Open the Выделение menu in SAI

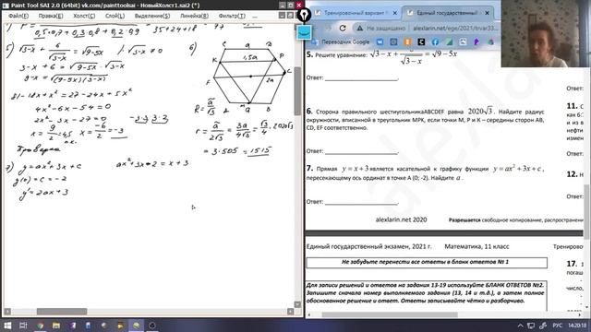coord(152,16)
